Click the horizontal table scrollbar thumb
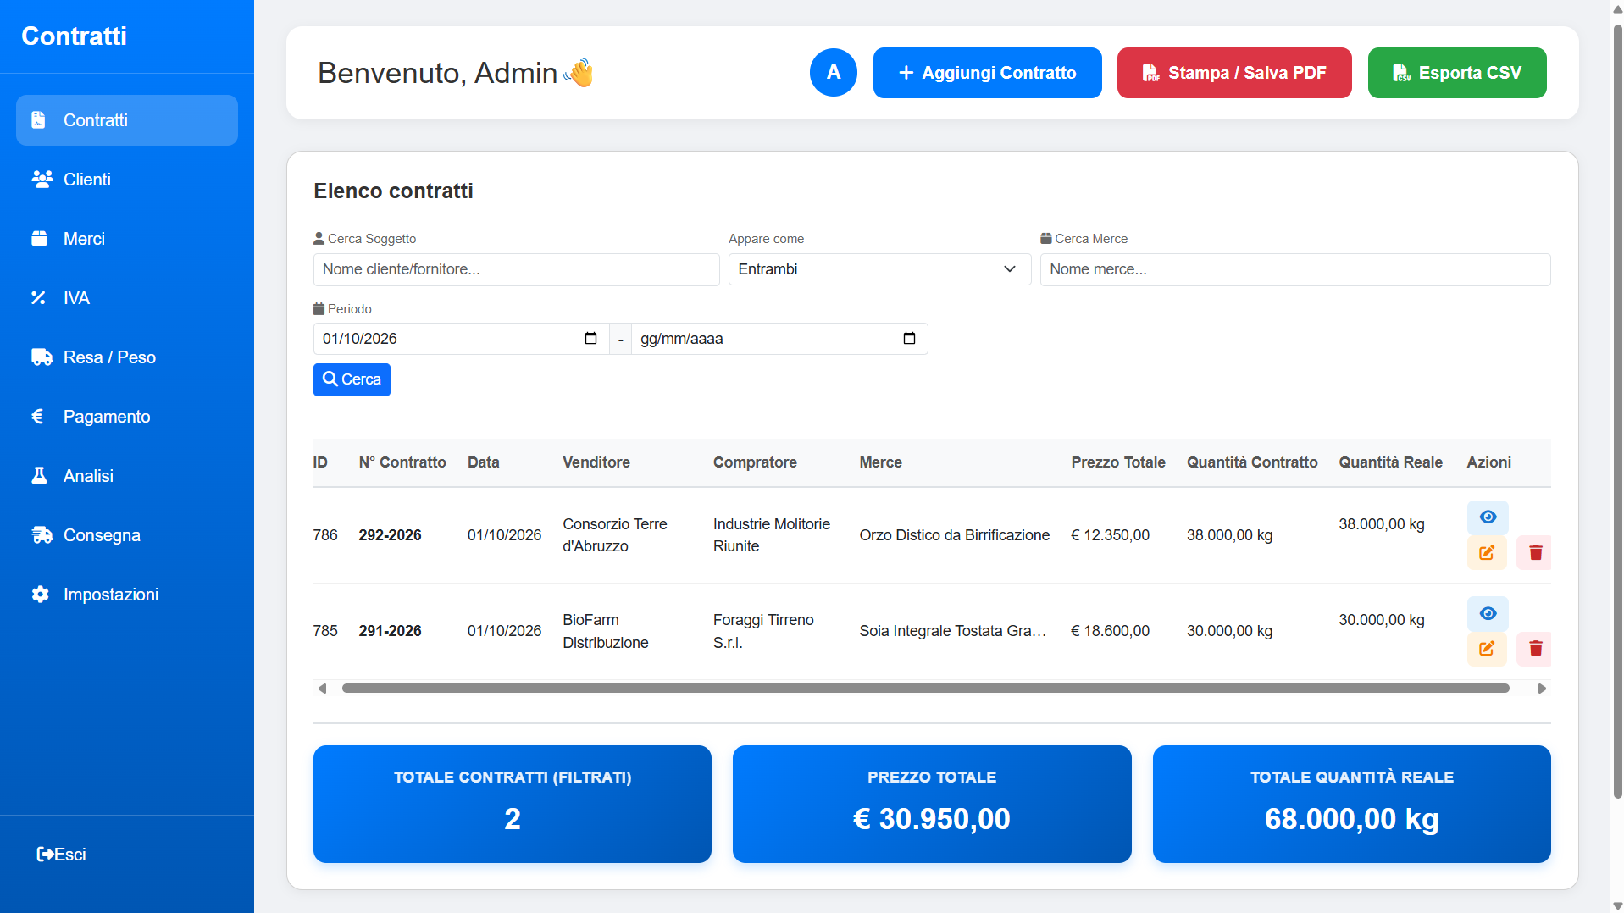Image resolution: width=1624 pixels, height=913 pixels. (925, 689)
